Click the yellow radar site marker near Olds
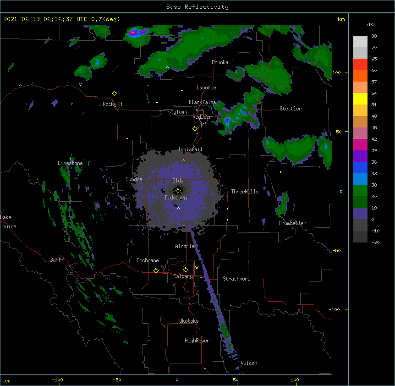 pos(178,191)
